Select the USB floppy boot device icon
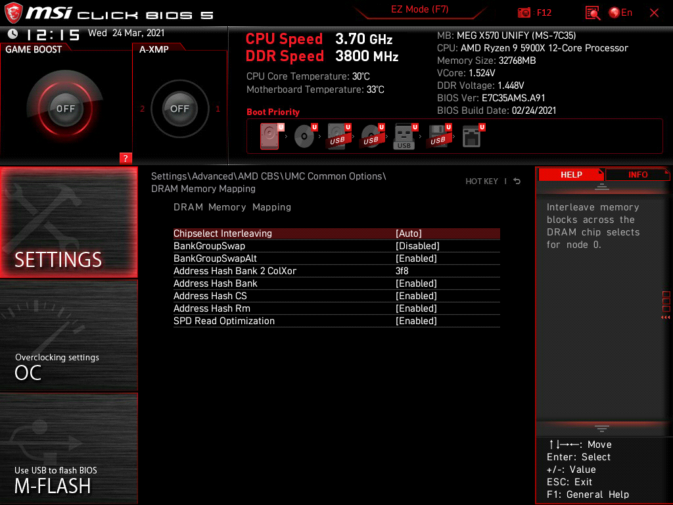This screenshot has width=673, height=505. point(439,136)
